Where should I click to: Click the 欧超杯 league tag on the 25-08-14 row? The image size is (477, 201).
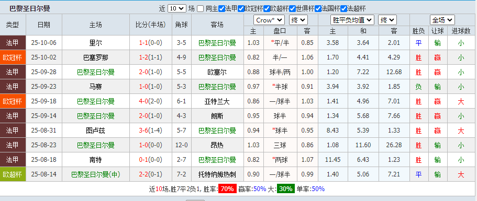(x=13, y=174)
